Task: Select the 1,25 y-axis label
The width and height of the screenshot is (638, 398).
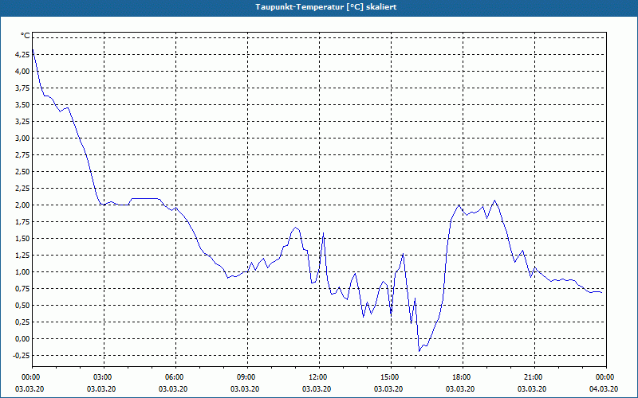Action: click(x=23, y=255)
